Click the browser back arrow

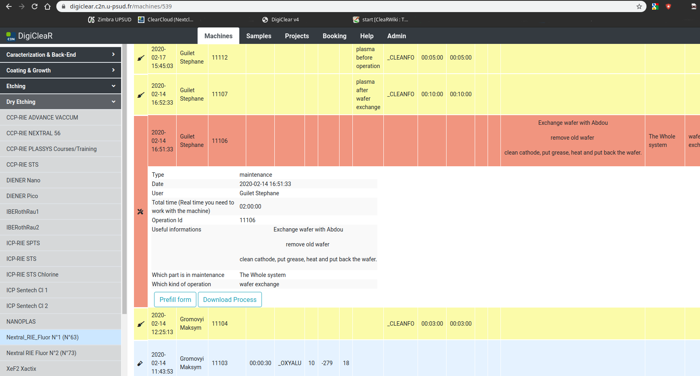click(9, 6)
